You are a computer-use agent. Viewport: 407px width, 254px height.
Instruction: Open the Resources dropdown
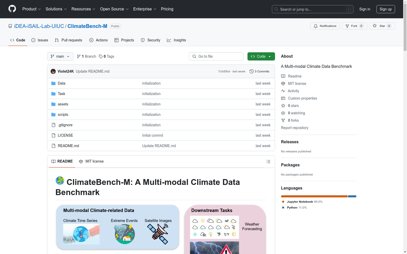pos(83,9)
